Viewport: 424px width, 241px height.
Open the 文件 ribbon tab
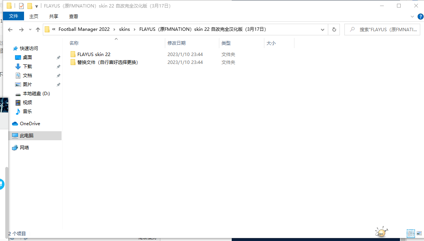(x=14, y=16)
